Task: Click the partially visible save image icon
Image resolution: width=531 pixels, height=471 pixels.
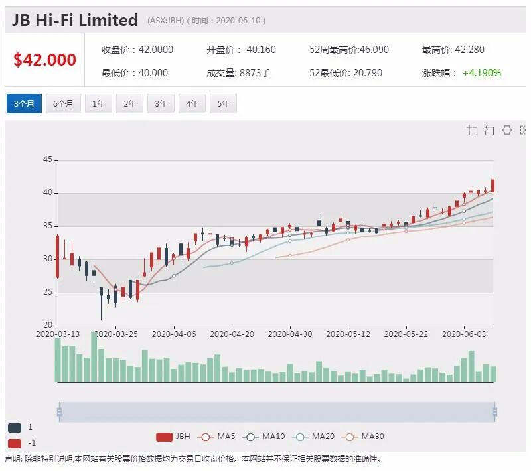Action: (x=523, y=130)
